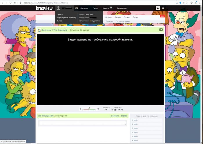The image size is (203, 144).
Task: Vote down with the down arrow
Action: coord(80,109)
